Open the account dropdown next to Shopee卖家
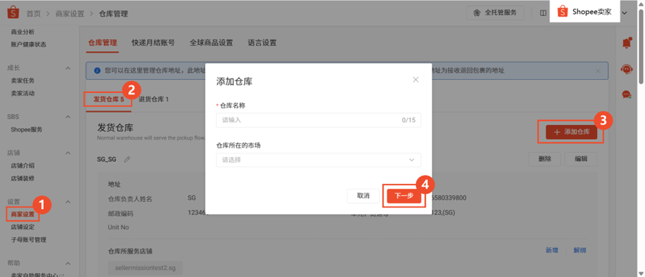The width and height of the screenshot is (645, 277). click(624, 13)
